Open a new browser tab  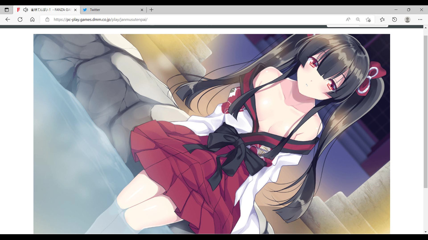click(x=152, y=10)
